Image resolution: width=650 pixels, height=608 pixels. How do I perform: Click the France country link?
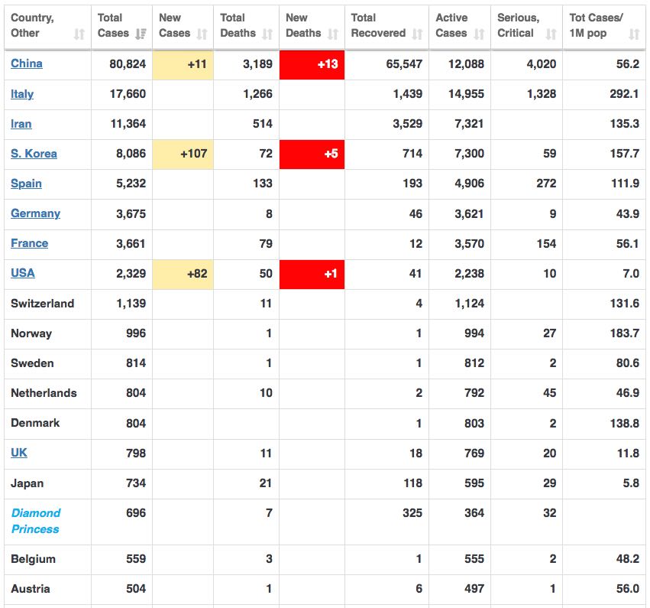click(29, 243)
